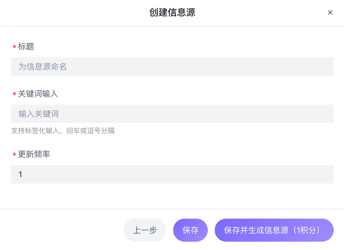Click the divider line above footer buttons
The width and height of the screenshot is (344, 250).
tap(172, 209)
